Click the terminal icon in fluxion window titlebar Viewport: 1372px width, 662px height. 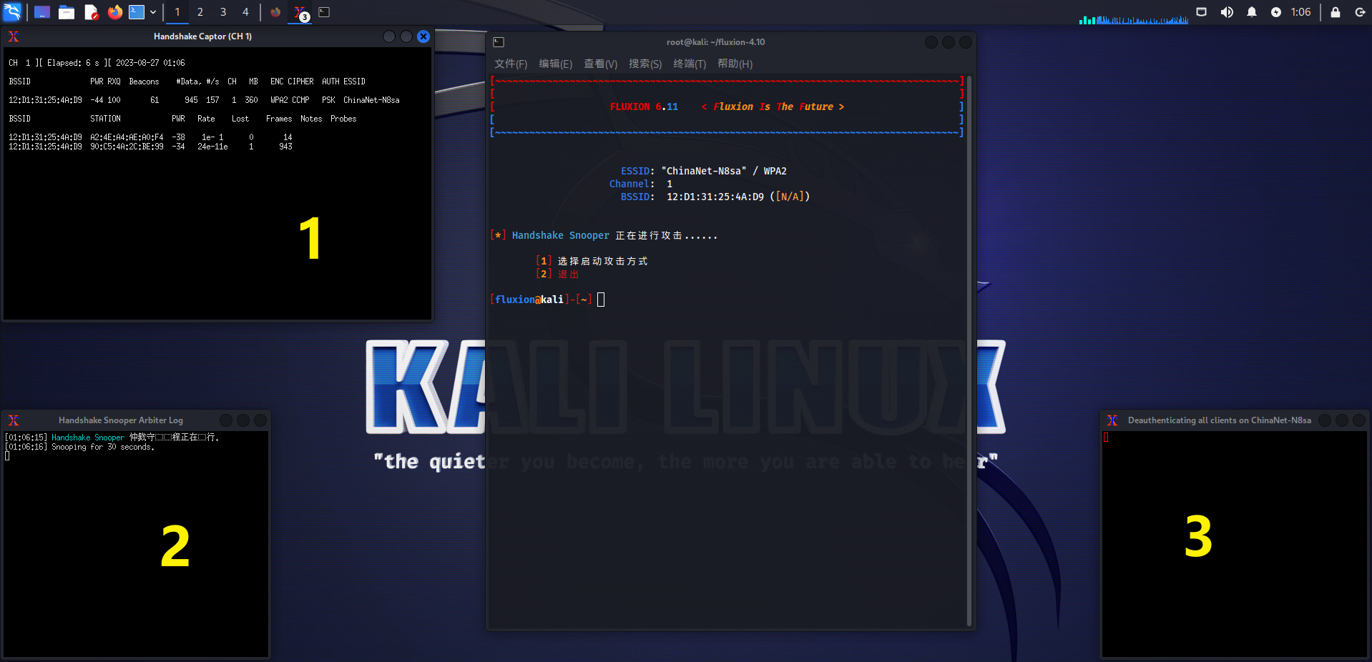click(x=499, y=42)
